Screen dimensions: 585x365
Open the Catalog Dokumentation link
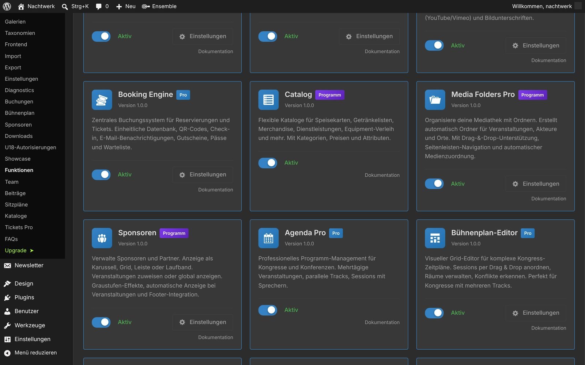382,175
